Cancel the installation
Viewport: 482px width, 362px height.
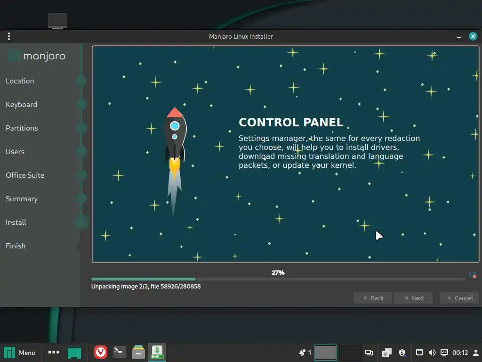click(x=459, y=298)
